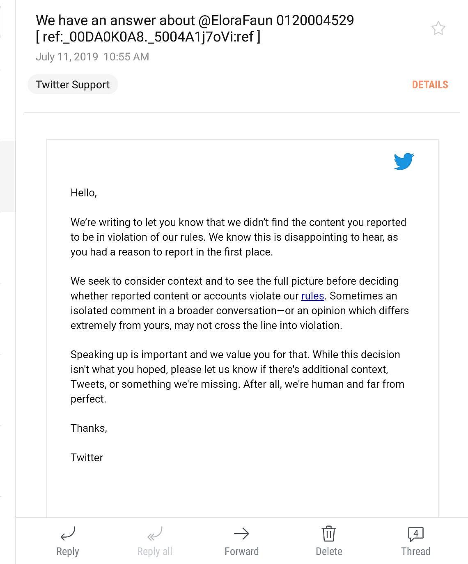This screenshot has height=564, width=468.
Task: Tap the "Reply" text label
Action: (68, 551)
